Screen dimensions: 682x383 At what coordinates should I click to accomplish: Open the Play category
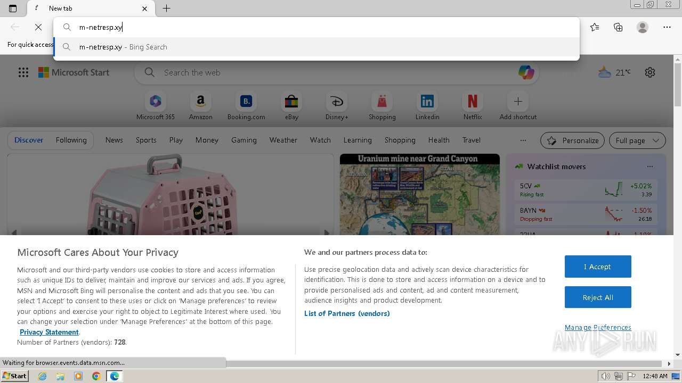coord(176,140)
